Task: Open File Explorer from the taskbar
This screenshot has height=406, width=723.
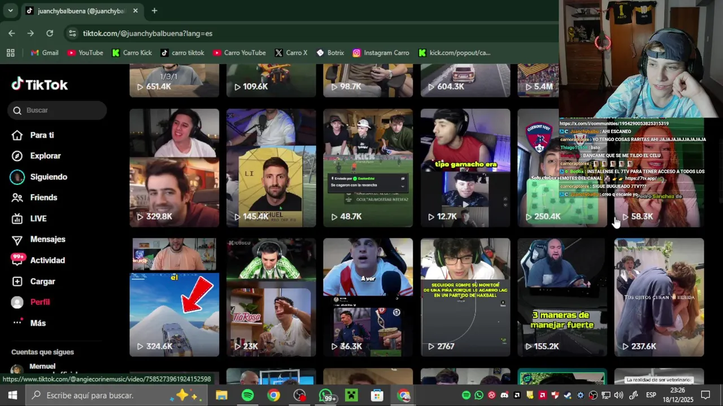Action: (x=221, y=395)
